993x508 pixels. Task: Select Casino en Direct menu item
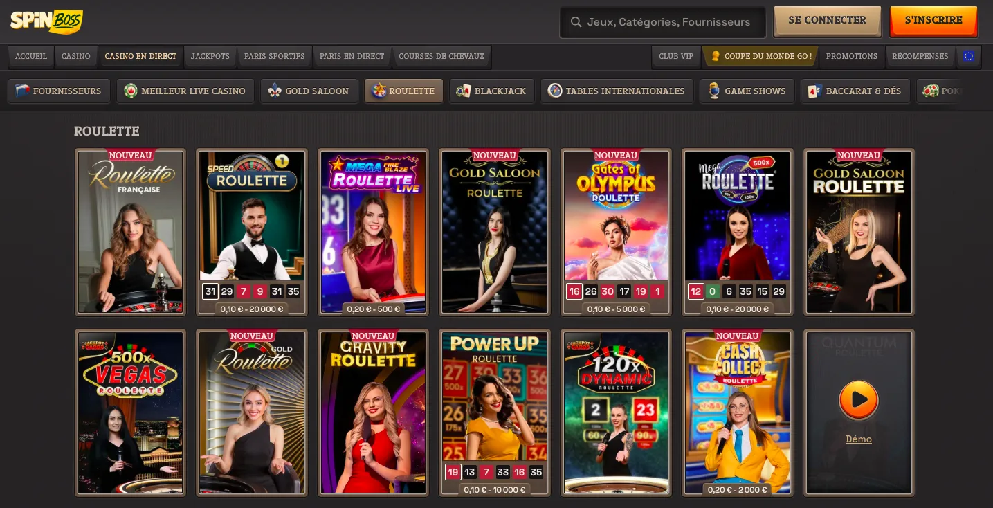140,56
